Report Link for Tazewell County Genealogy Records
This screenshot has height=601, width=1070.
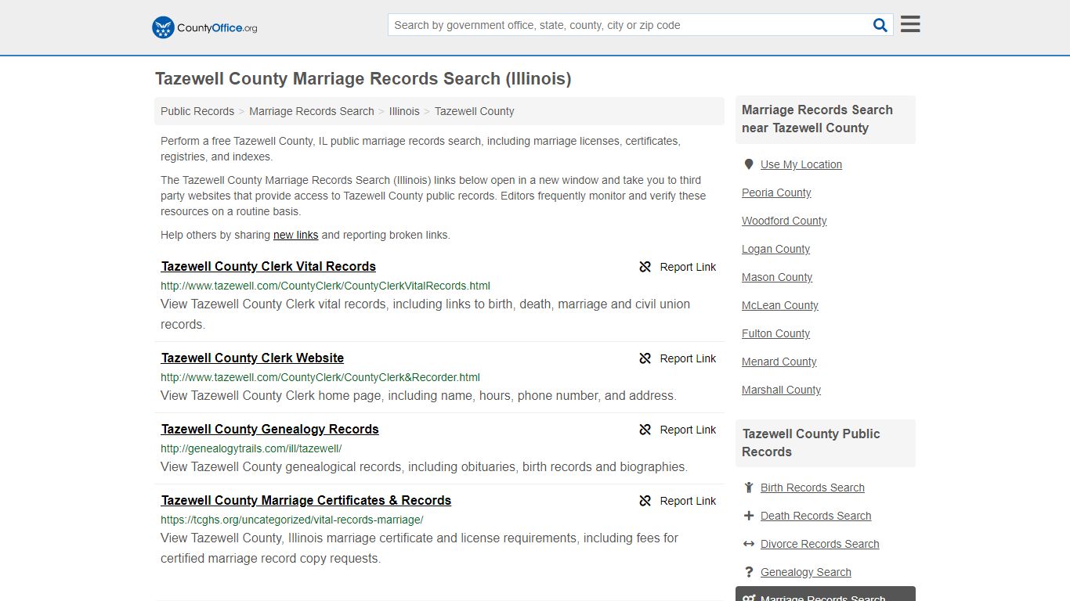tap(688, 429)
